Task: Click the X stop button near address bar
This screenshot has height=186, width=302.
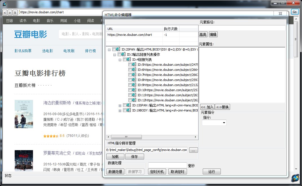Action: 15,12
